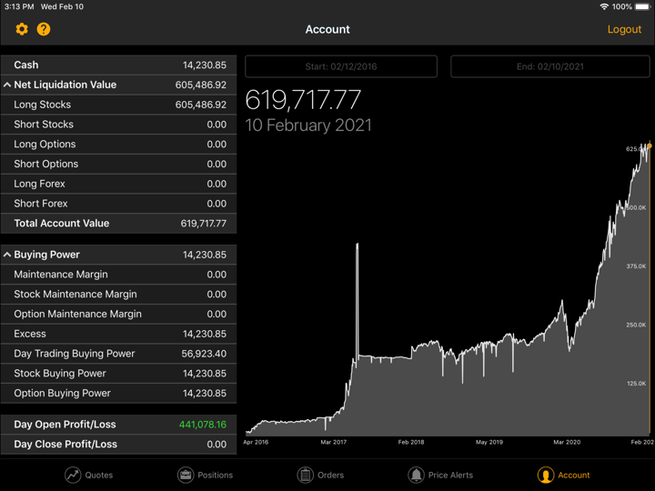Tap the Cash balance row
The height and width of the screenshot is (491, 655).
118,65
